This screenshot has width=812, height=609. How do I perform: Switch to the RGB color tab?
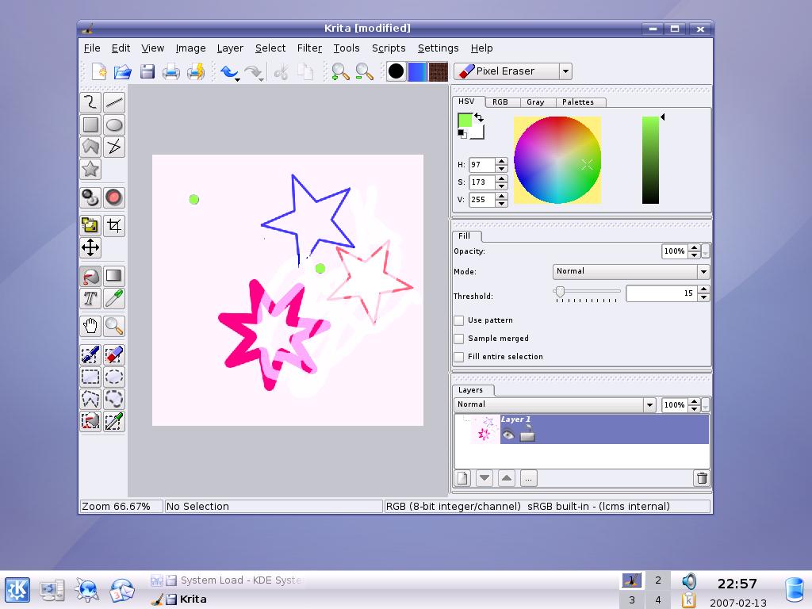click(500, 102)
